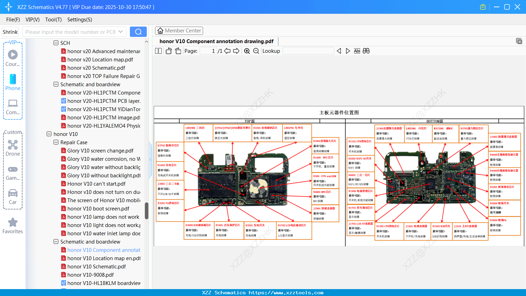
Task: Open honor v20 Location map.pdf
Action: tap(100, 59)
